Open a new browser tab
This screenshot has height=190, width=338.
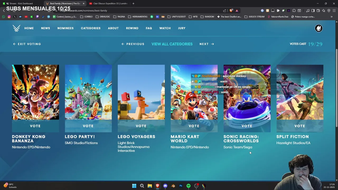pos(133,3)
